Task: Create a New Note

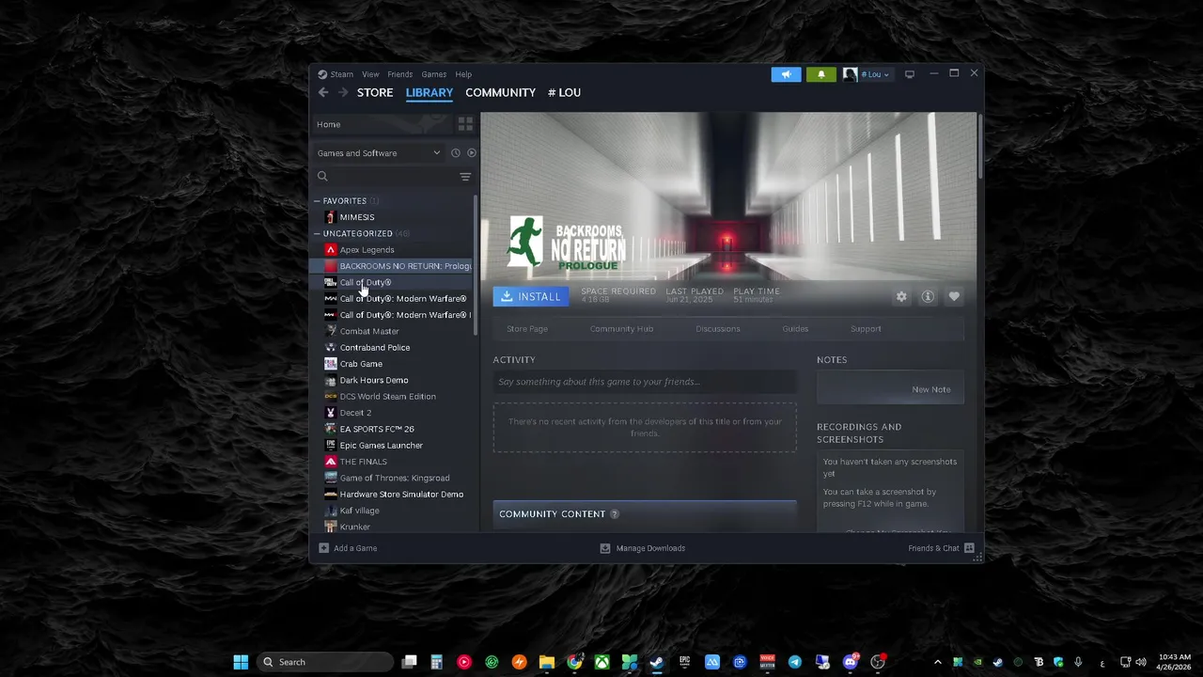Action: (x=930, y=389)
